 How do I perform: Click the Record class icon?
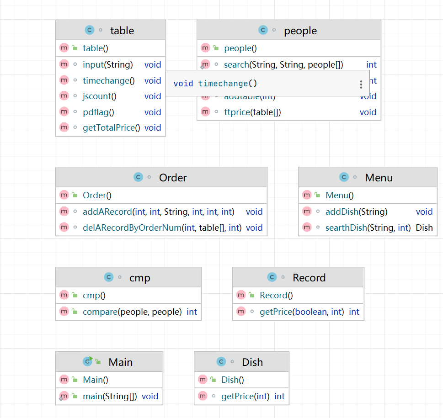[272, 277]
